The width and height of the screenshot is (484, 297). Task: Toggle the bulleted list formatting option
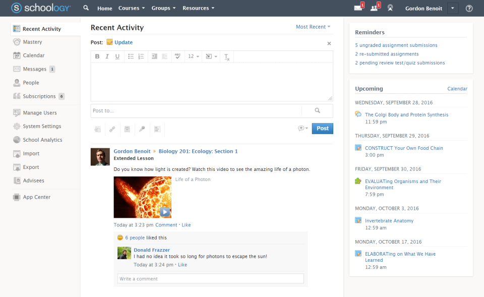click(131, 56)
